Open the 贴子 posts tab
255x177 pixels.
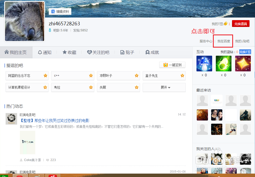(127, 52)
